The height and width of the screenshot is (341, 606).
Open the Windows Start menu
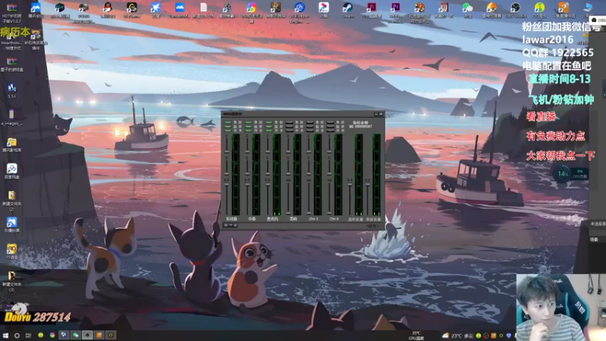click(6, 335)
